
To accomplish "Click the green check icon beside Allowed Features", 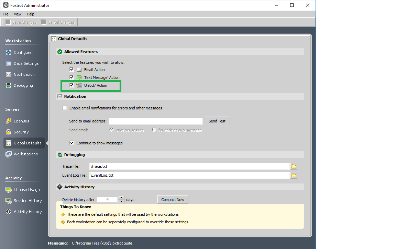I will [60, 52].
